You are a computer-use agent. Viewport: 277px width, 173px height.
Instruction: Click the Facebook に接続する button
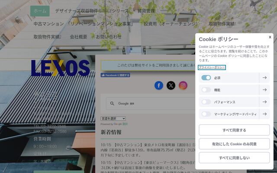(116, 75)
